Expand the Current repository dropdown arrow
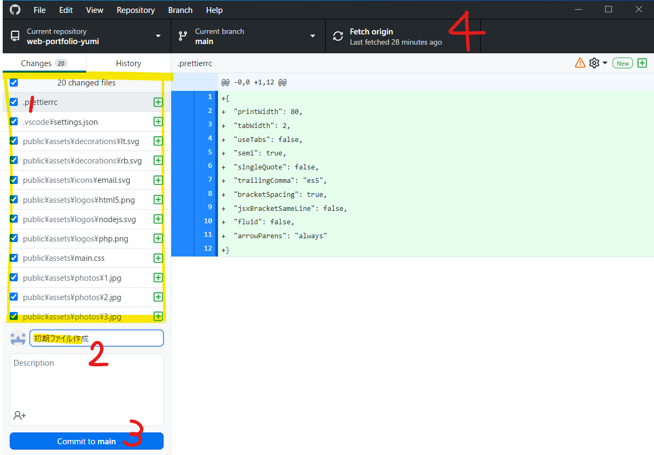 tap(158, 37)
